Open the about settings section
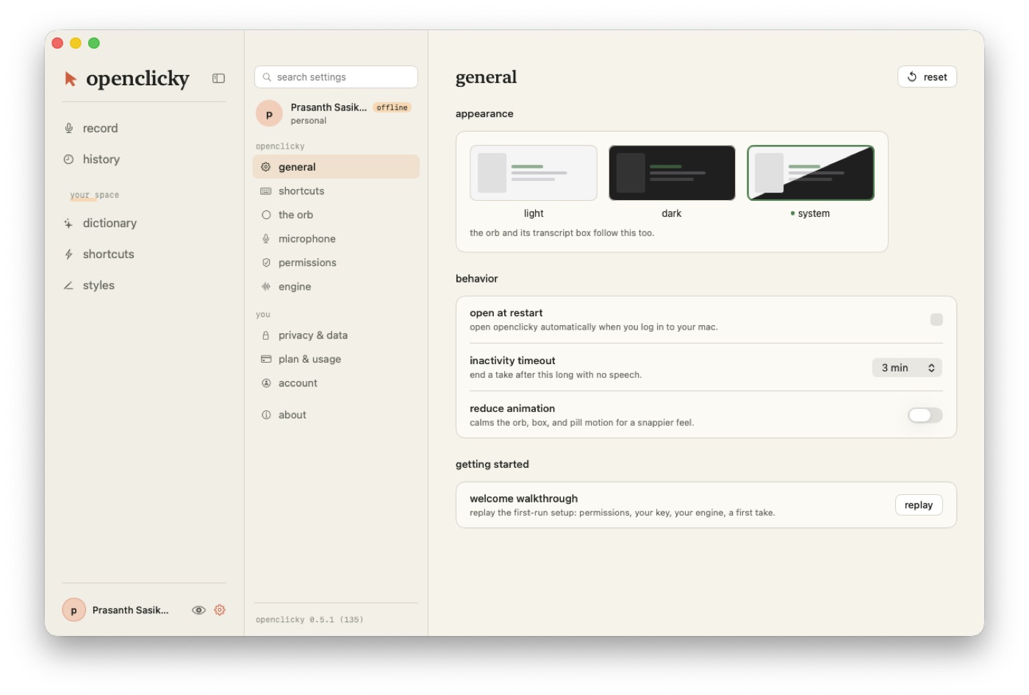 point(336,415)
